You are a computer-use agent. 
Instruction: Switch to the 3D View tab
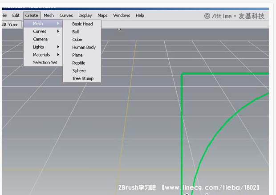coord(11,24)
